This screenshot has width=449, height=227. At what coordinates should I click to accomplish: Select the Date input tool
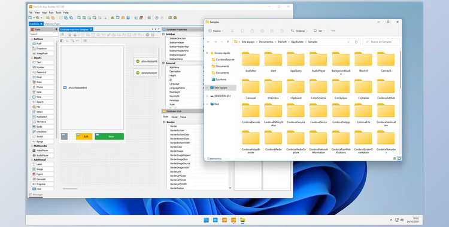click(x=43, y=92)
